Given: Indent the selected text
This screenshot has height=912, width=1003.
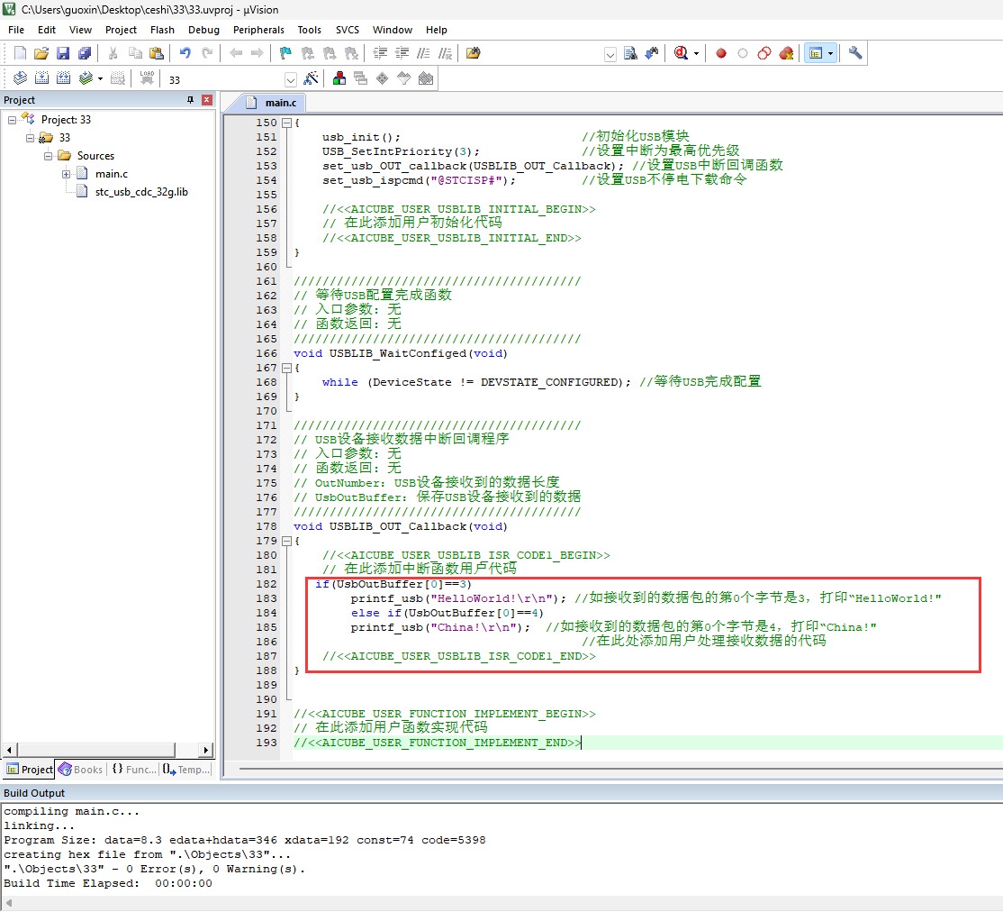Looking at the screenshot, I should pyautogui.click(x=381, y=53).
